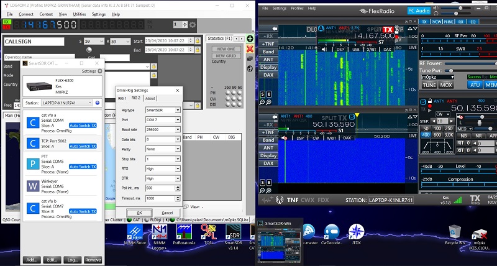Viewport: 497px width, 266px height.
Task: Toggle TNF in SmartSDR status bar
Action: (293, 200)
